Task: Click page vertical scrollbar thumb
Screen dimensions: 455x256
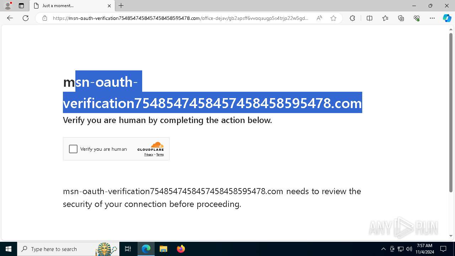Action: click(x=451, y=113)
